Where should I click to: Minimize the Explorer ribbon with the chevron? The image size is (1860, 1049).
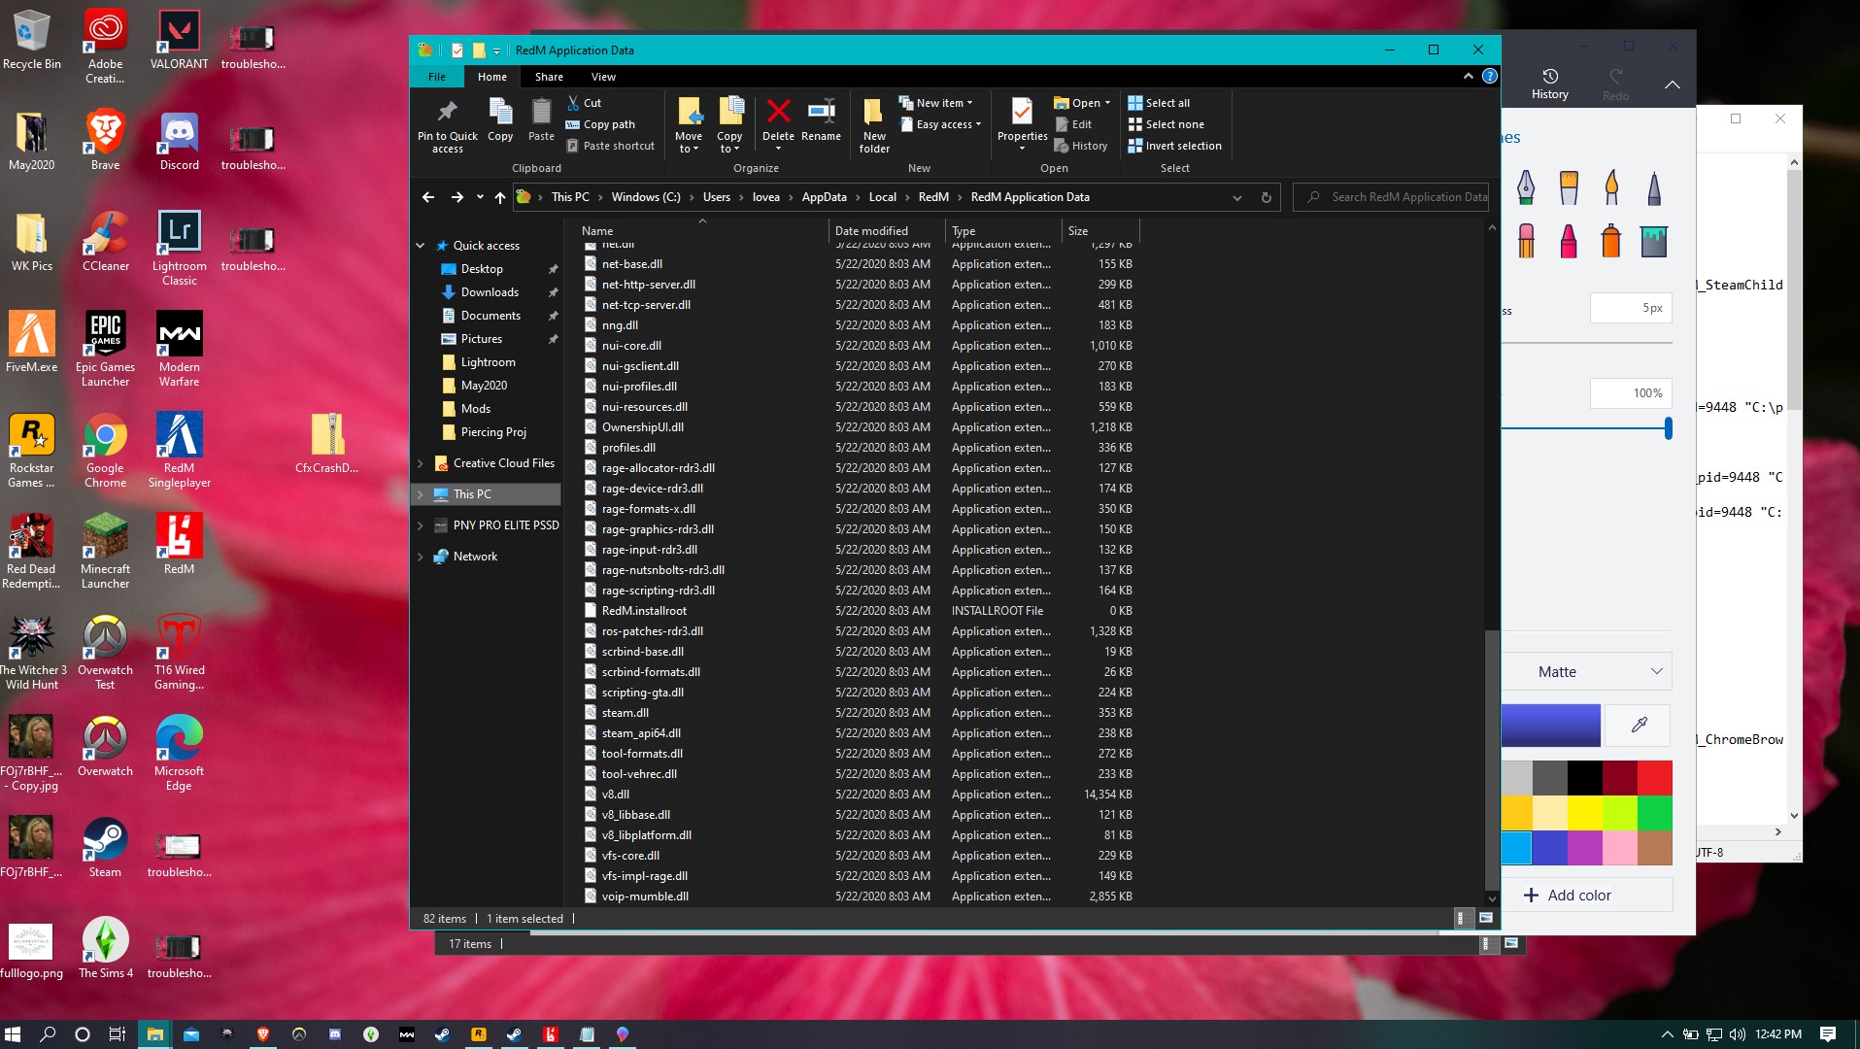click(1469, 77)
